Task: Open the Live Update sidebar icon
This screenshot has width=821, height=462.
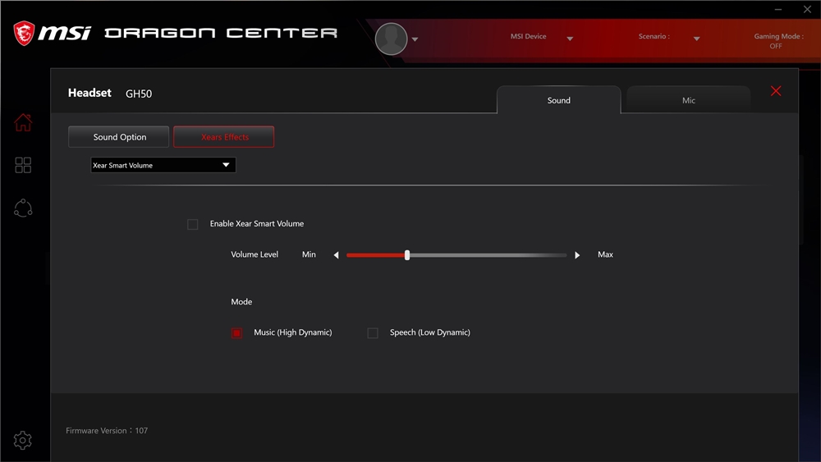Action: (23, 208)
